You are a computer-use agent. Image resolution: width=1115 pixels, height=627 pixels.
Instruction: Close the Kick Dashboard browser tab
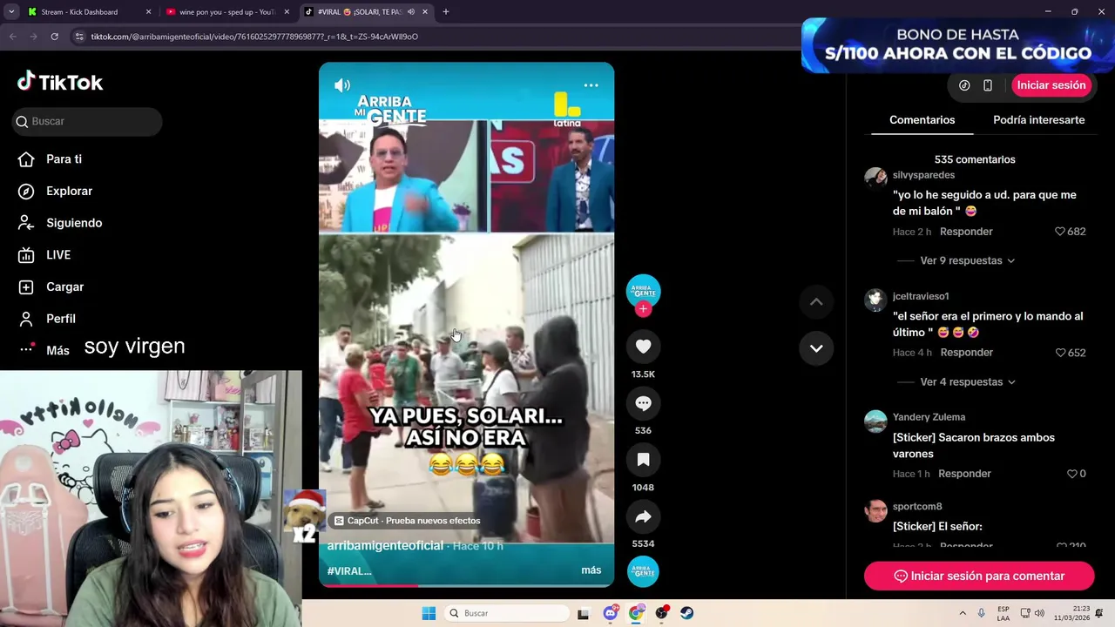pos(148,12)
